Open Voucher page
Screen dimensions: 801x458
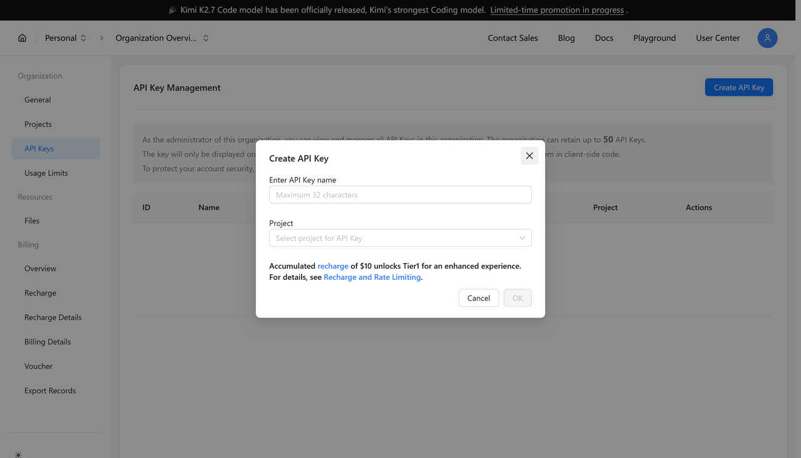[56, 366]
